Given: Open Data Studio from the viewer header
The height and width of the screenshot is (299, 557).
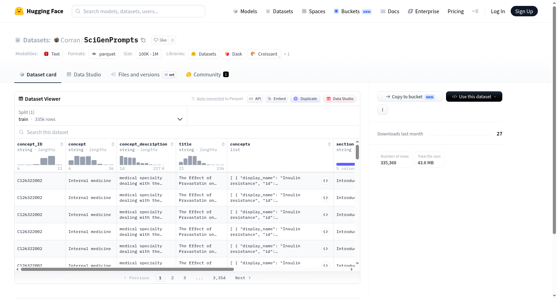Looking at the screenshot, I should 340,99.
